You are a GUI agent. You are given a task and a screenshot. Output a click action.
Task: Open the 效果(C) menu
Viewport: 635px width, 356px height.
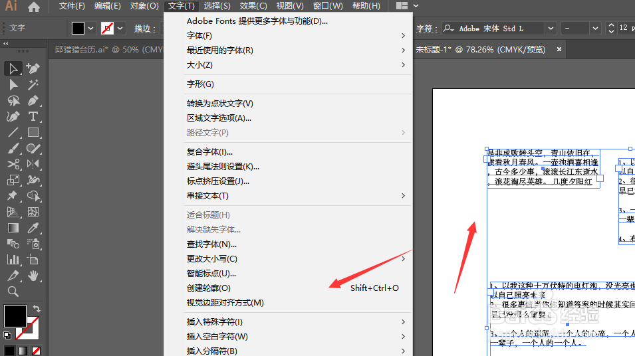[x=253, y=6]
